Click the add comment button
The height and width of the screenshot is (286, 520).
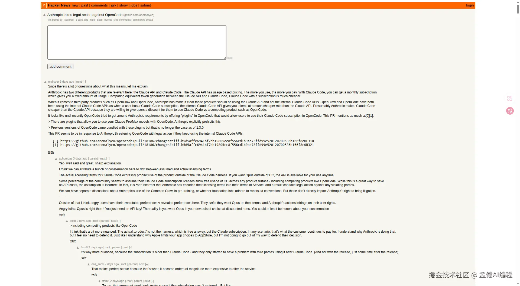(60, 67)
